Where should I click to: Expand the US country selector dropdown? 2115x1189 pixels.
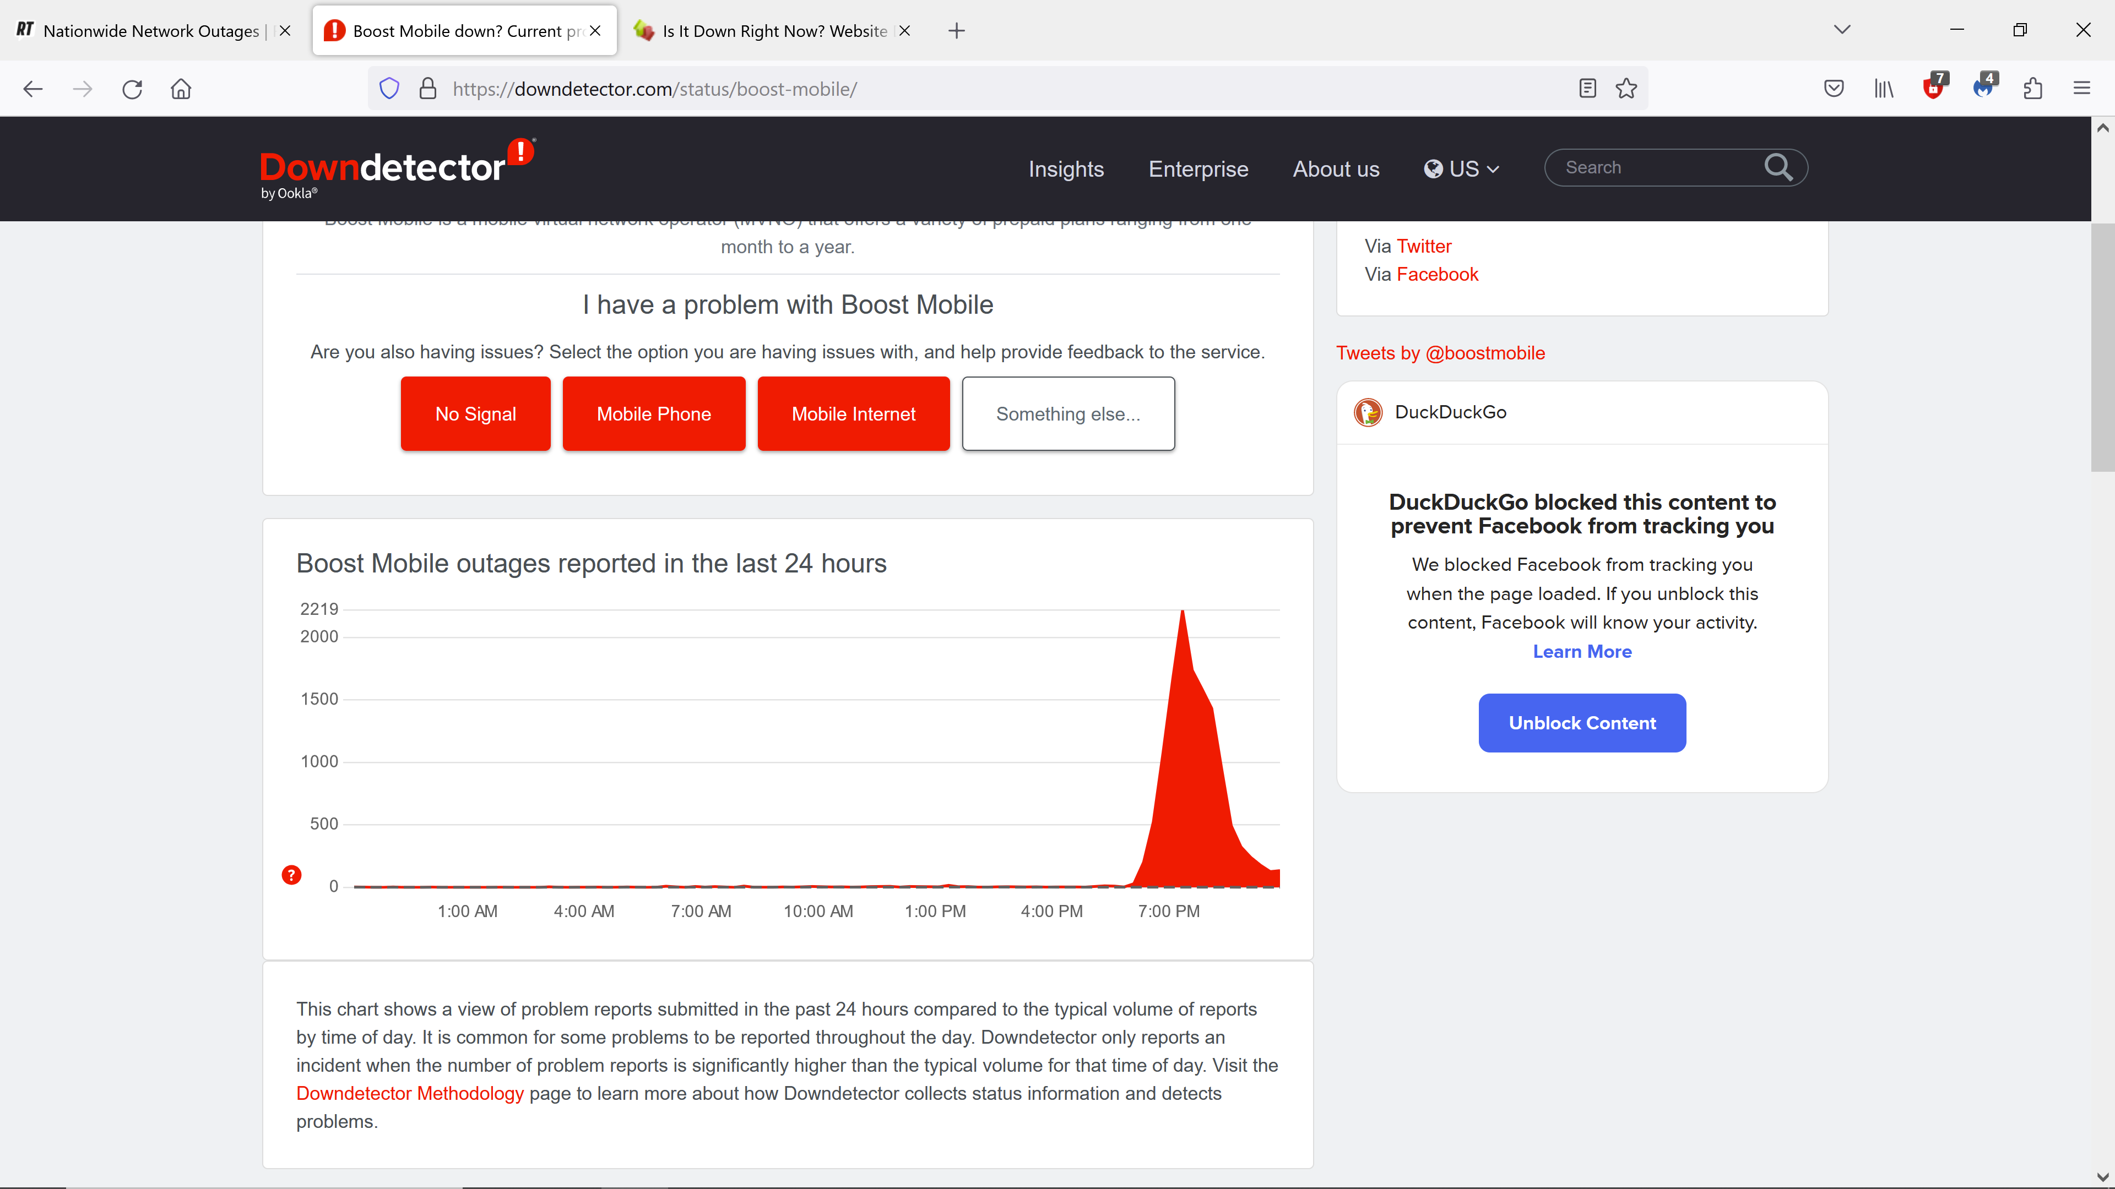[1462, 169]
